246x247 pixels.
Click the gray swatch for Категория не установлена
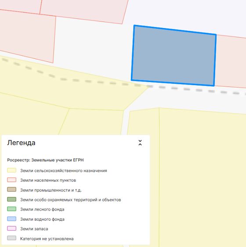click(x=12, y=238)
